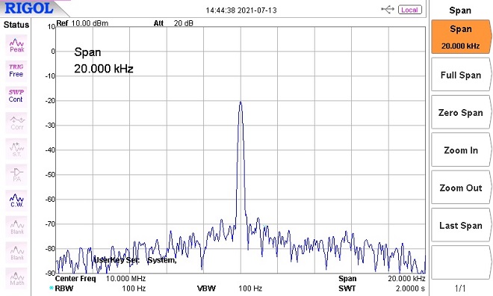The image size is (493, 296).
Task: Click the second Blank trace icon above Math
Action: tap(16, 253)
